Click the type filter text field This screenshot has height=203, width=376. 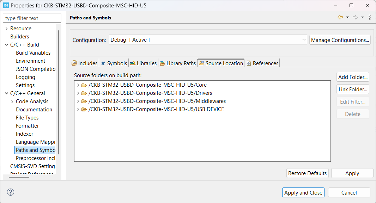point(32,18)
